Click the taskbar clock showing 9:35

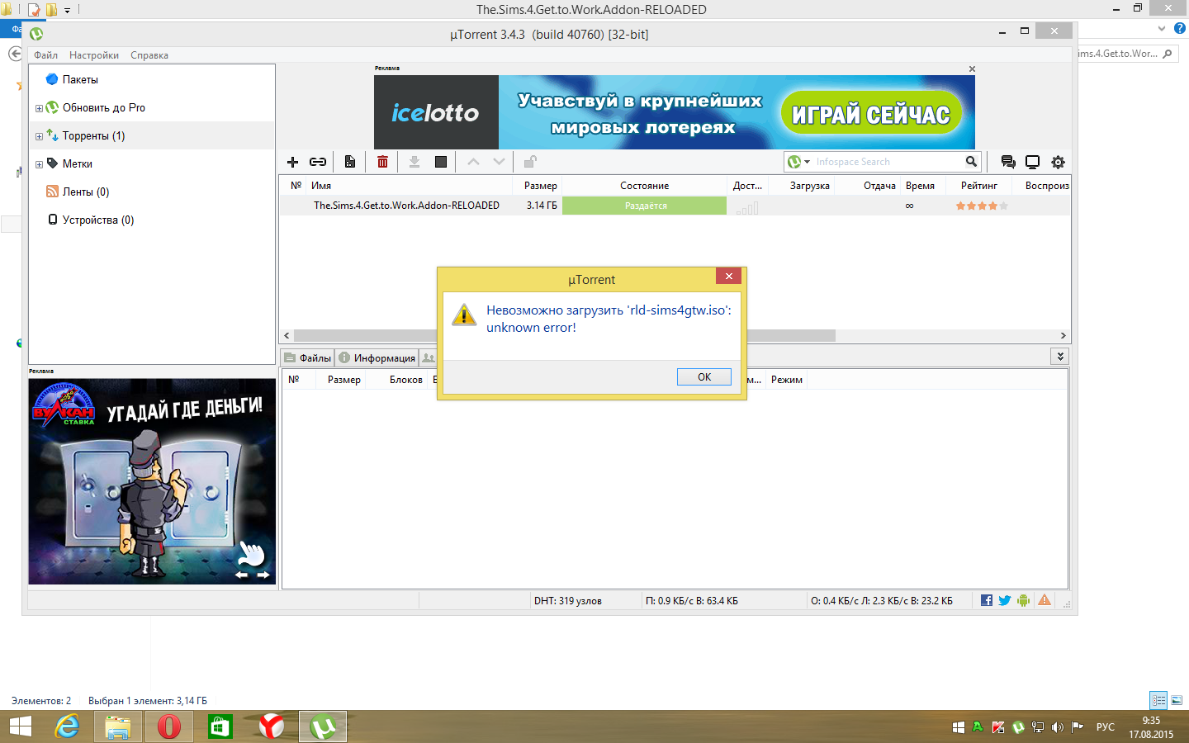[x=1151, y=727]
